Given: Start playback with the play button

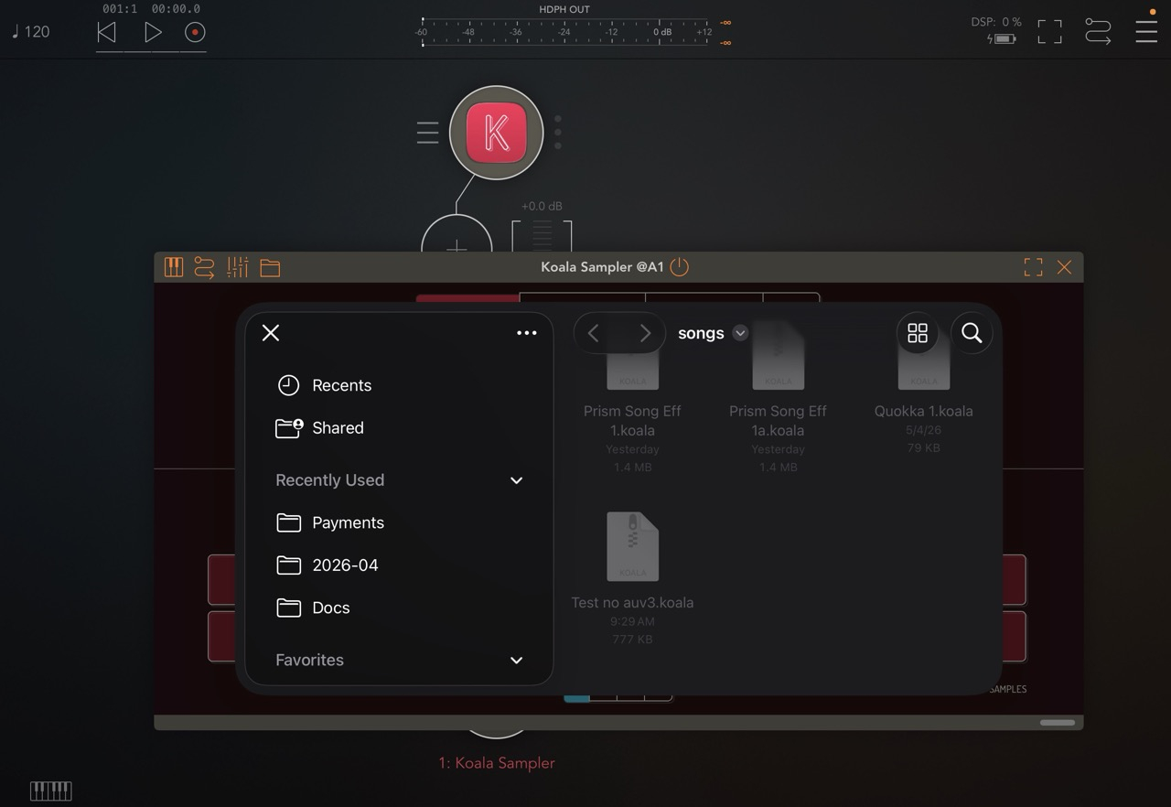Looking at the screenshot, I should point(153,32).
